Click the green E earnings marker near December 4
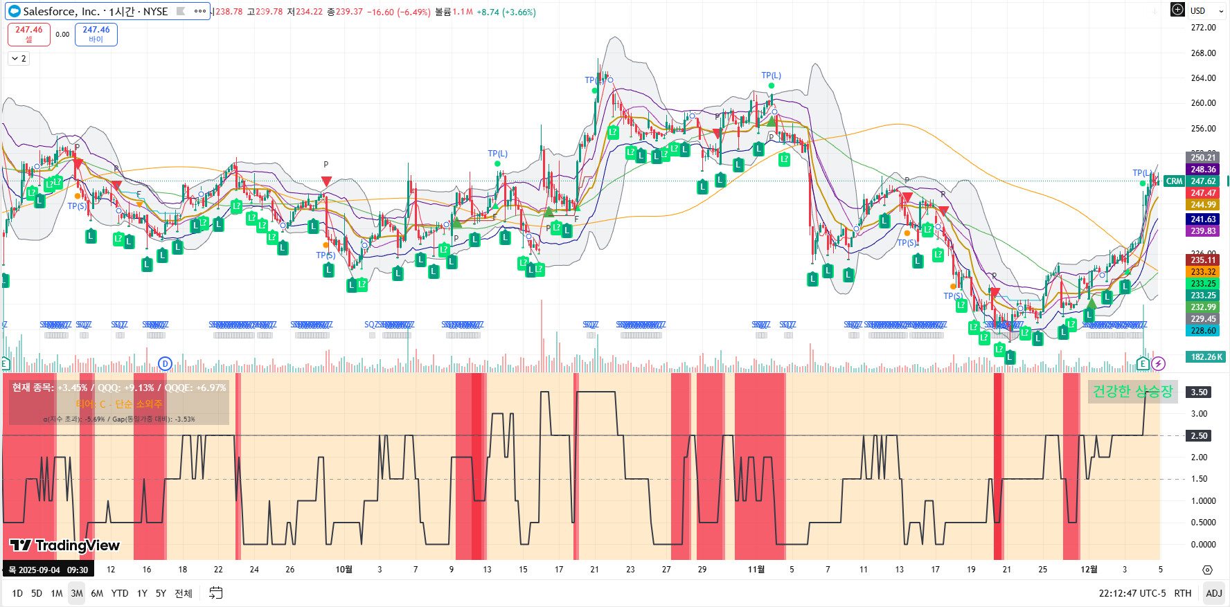This screenshot has height=607, width=1230. point(1143,363)
